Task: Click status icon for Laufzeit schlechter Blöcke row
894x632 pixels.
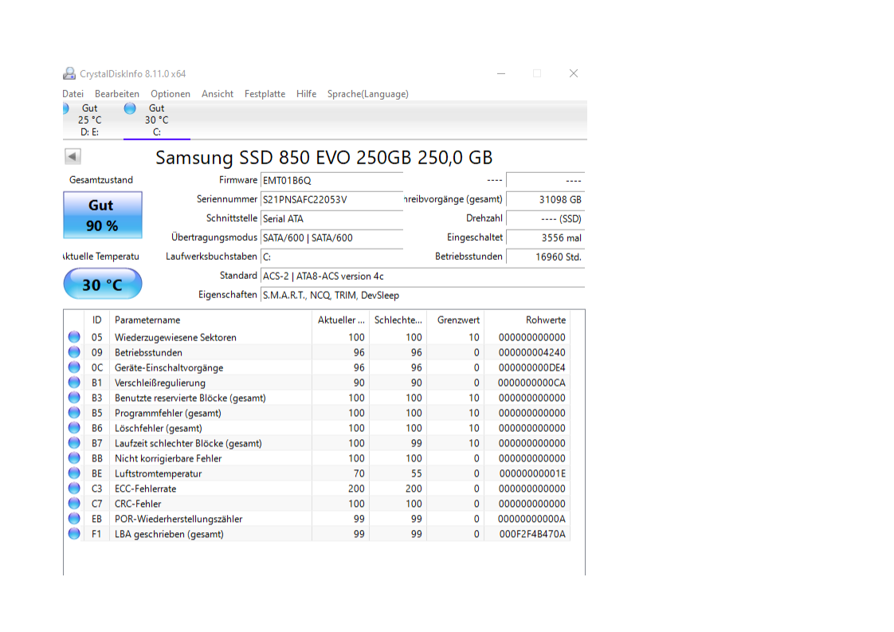Action: coord(74,442)
